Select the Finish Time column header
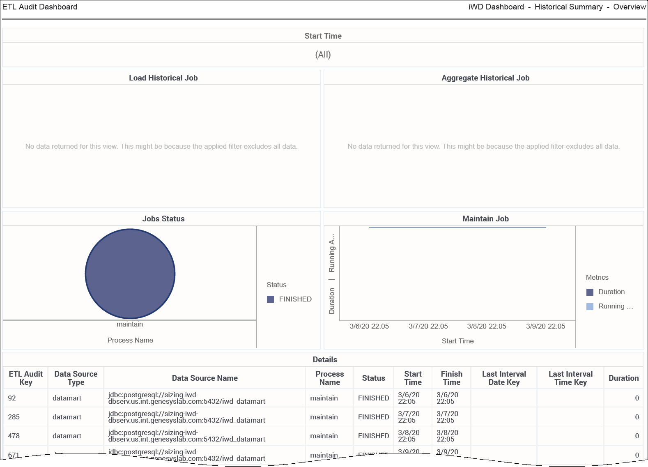Screen dimensions: 648x467 [451, 378]
